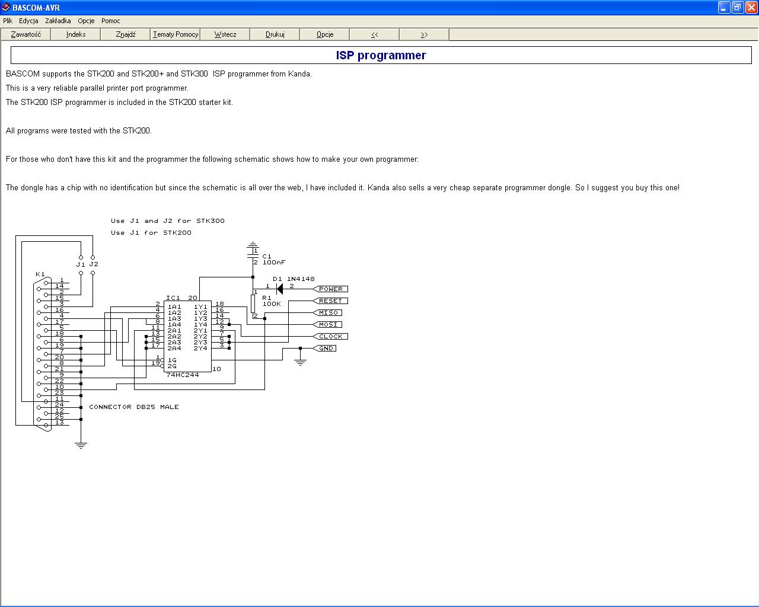Go back with the Wstecz button
This screenshot has width=759, height=607.
point(225,34)
